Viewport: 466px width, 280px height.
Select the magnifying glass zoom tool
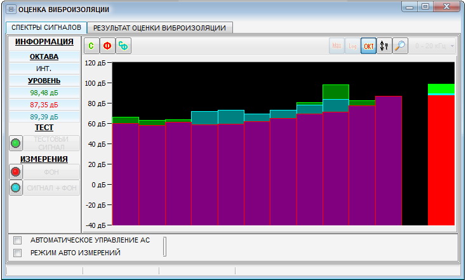point(400,46)
